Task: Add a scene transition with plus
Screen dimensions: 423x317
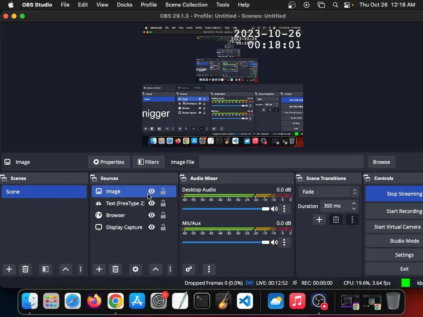Action: [x=319, y=220]
